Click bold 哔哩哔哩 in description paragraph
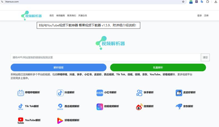 62,74
